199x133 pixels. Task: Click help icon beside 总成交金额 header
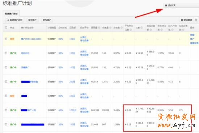click(151, 30)
